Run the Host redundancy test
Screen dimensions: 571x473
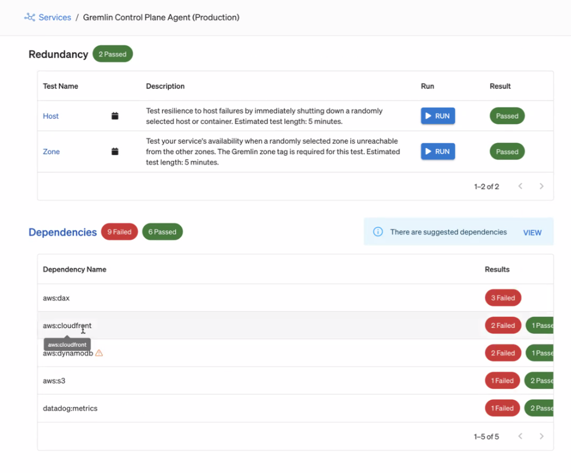tap(438, 116)
